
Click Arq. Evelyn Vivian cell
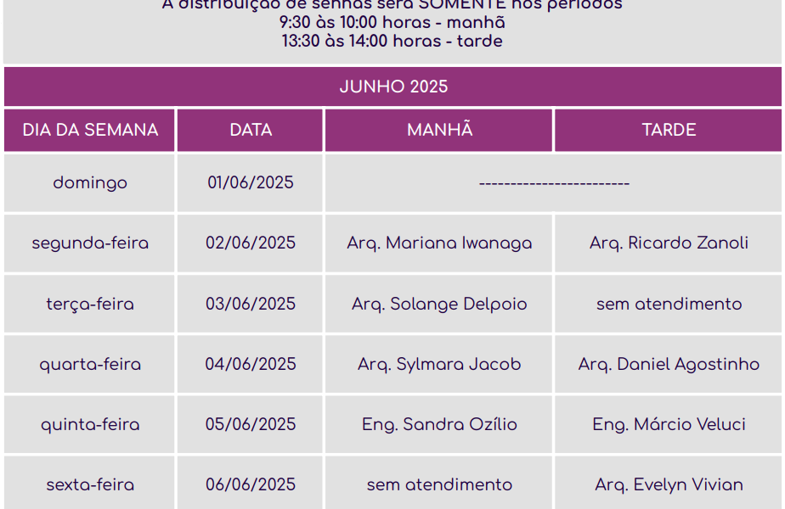[x=669, y=484]
